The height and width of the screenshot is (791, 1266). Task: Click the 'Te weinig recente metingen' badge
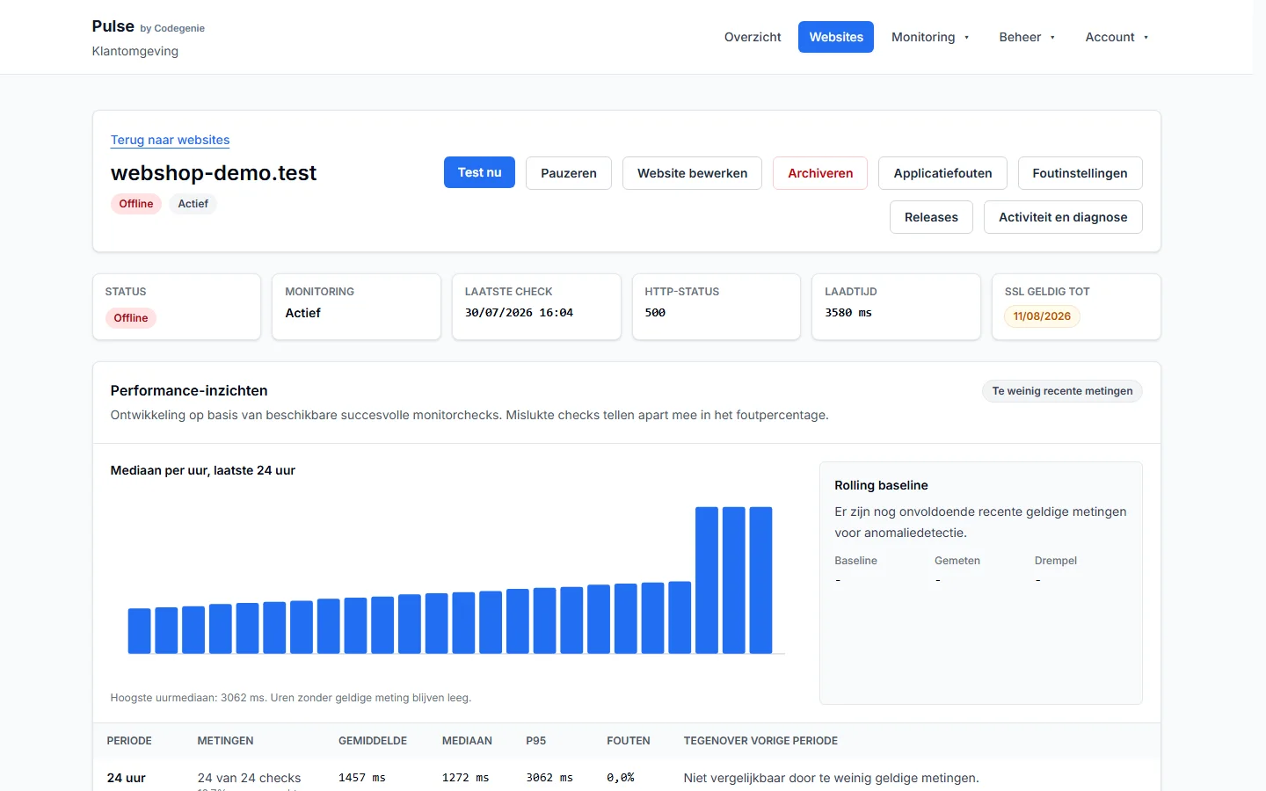click(1062, 391)
